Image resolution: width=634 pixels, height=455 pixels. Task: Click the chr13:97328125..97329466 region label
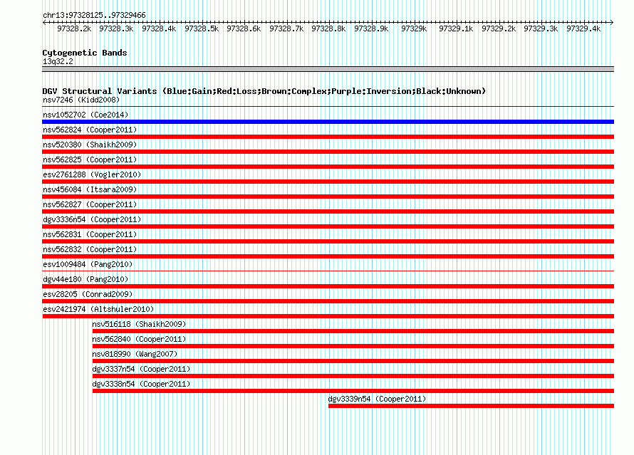[94, 15]
